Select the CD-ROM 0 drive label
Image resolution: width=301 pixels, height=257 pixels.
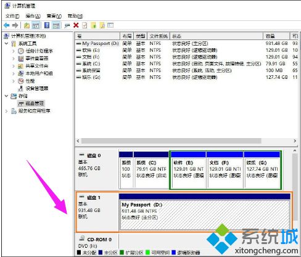pyautogui.click(x=97, y=242)
